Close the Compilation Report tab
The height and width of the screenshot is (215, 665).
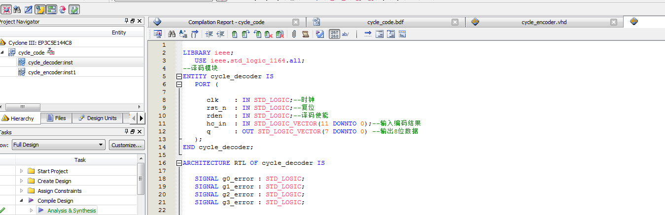point(296,22)
